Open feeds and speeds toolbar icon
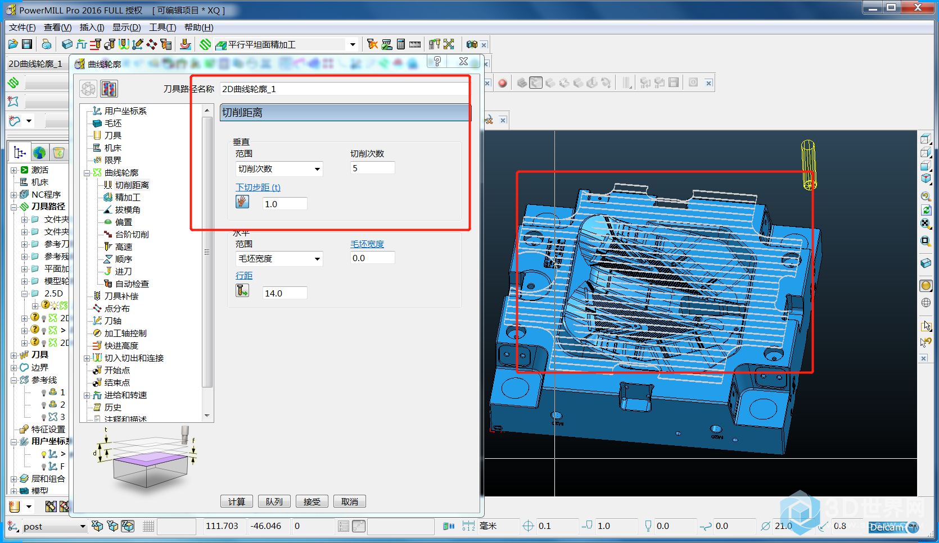Viewport: 939px width, 543px height. tap(82, 44)
